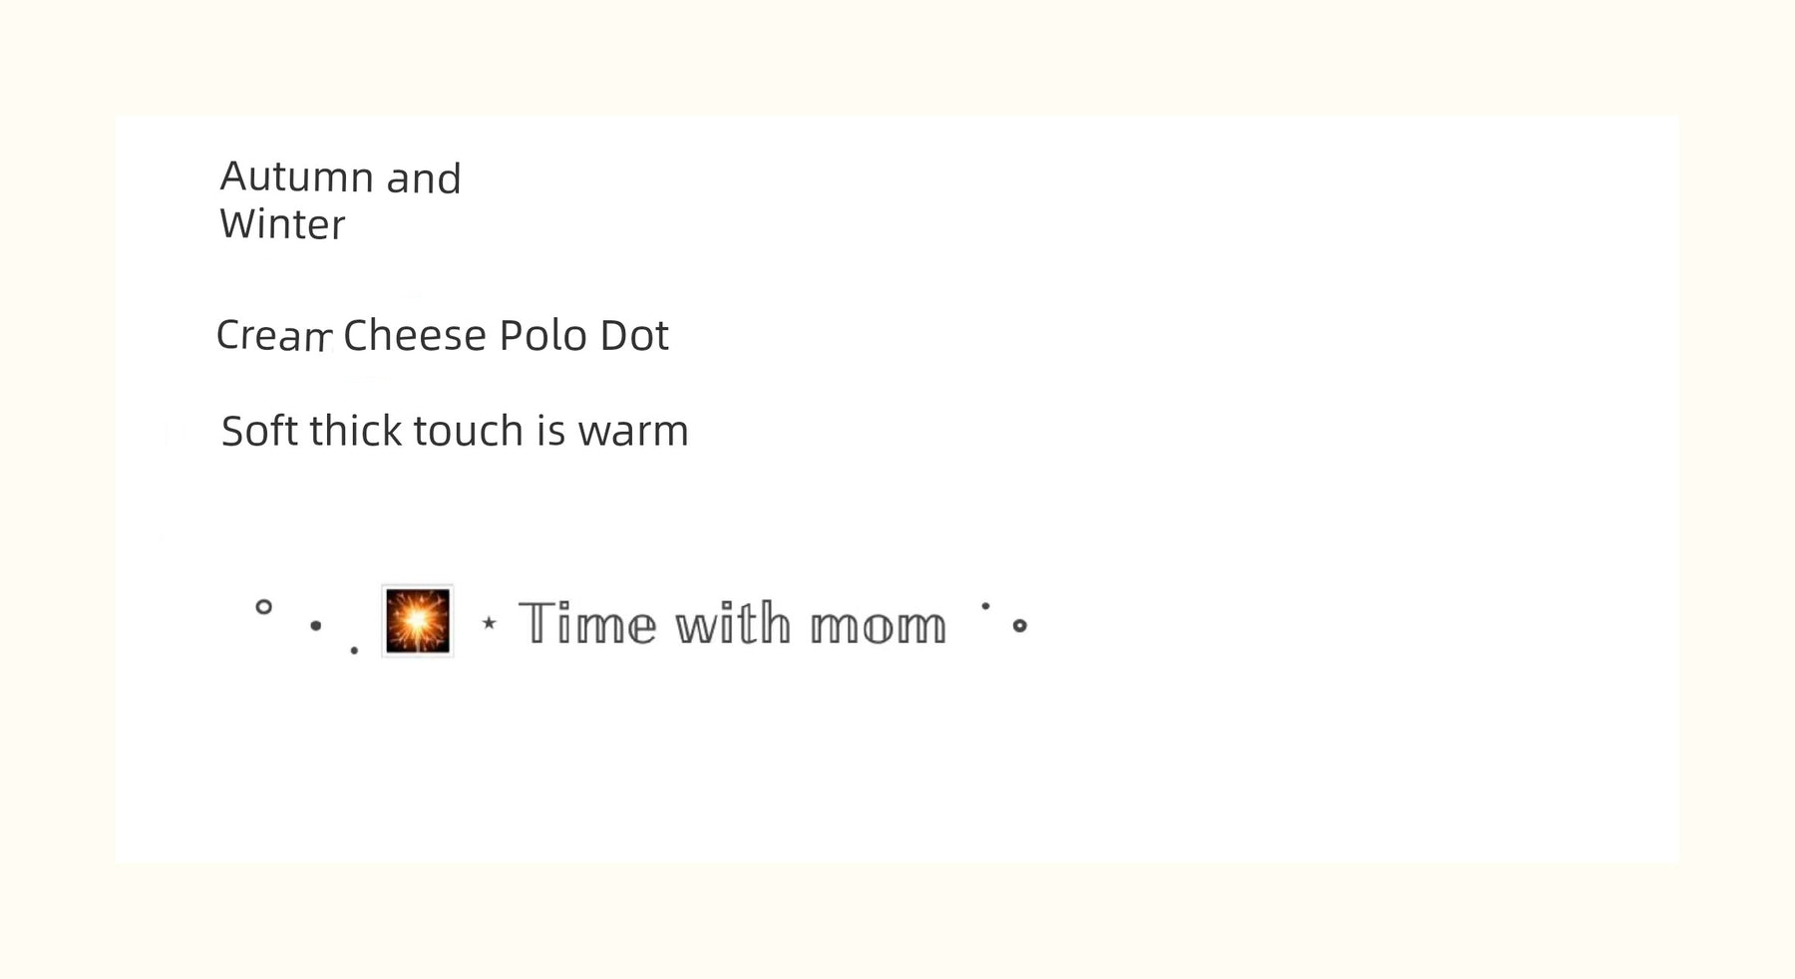Image resolution: width=1795 pixels, height=979 pixels.
Task: Click the hollow circle after mom
Action: (x=1019, y=626)
